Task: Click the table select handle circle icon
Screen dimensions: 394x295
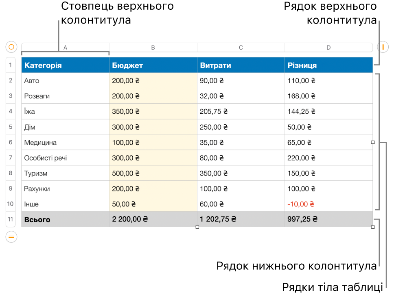Action: click(11, 47)
